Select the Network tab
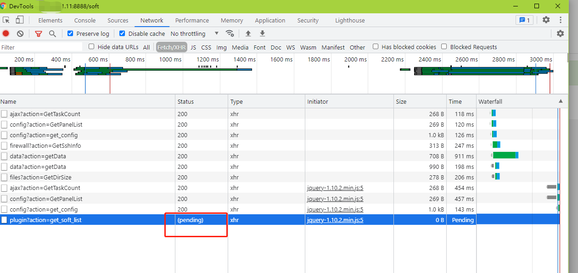 [152, 20]
